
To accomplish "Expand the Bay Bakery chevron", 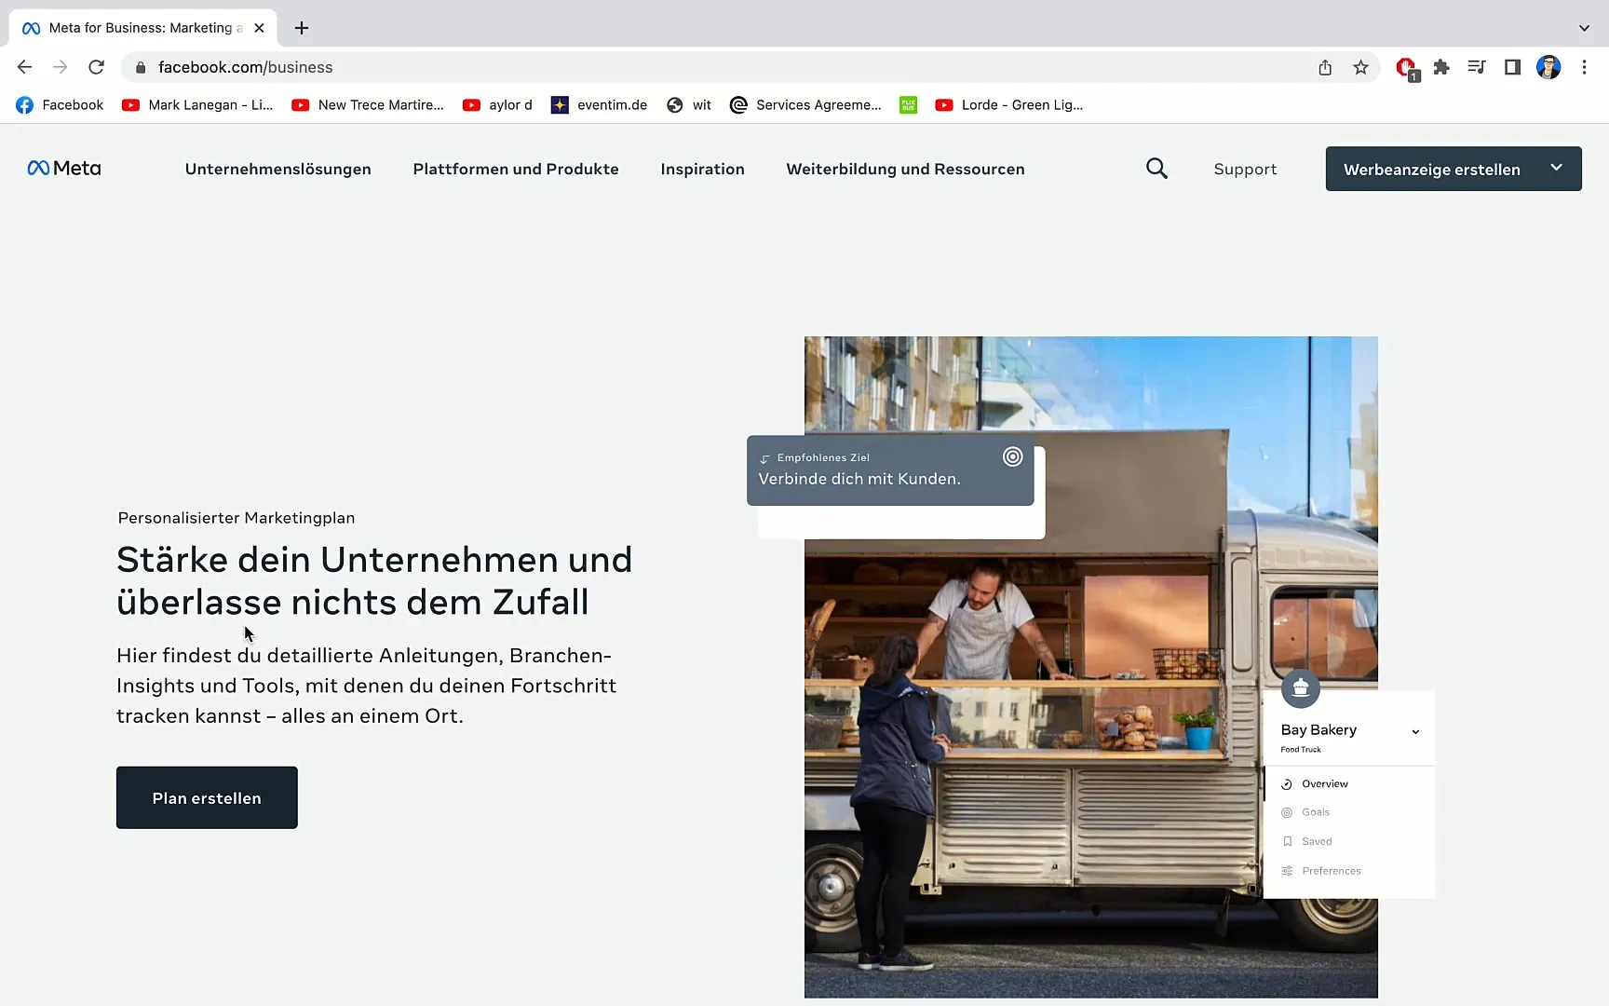I will coord(1415,731).
